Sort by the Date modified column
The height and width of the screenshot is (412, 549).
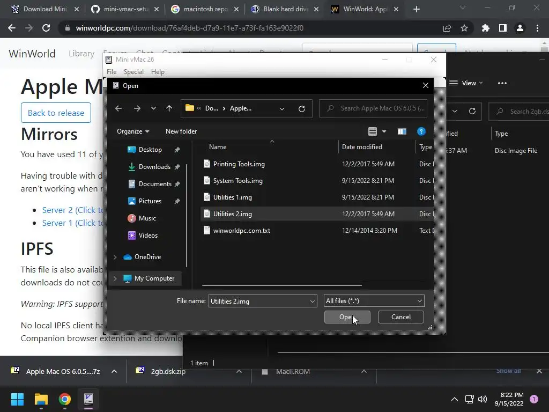[362, 147]
